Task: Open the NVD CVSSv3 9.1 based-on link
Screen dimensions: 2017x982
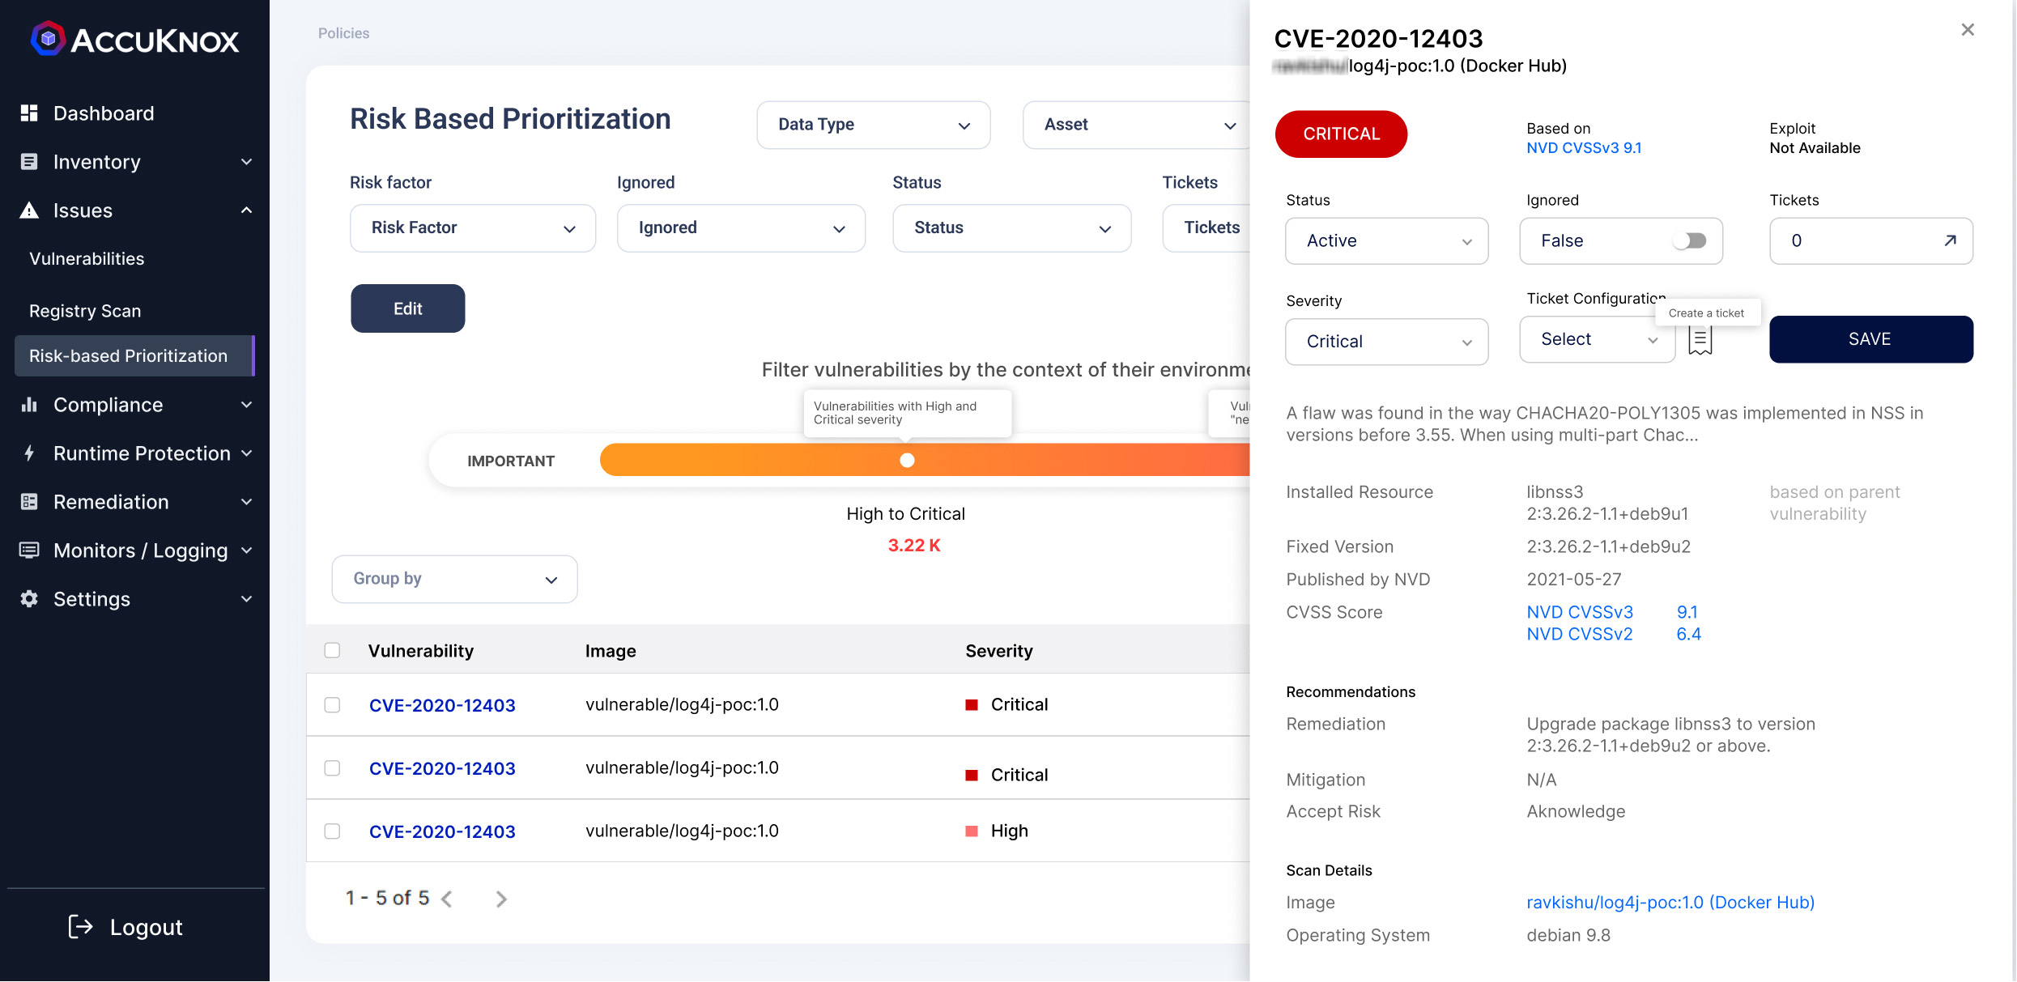Action: pos(1584,148)
